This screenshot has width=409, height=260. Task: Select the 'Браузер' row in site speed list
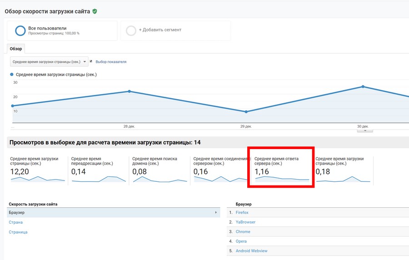(x=114, y=213)
